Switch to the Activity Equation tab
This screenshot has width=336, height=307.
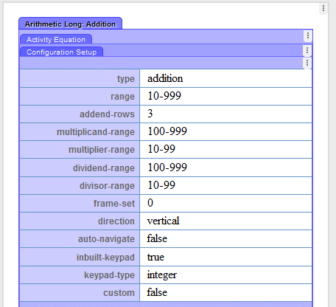pyautogui.click(x=56, y=39)
